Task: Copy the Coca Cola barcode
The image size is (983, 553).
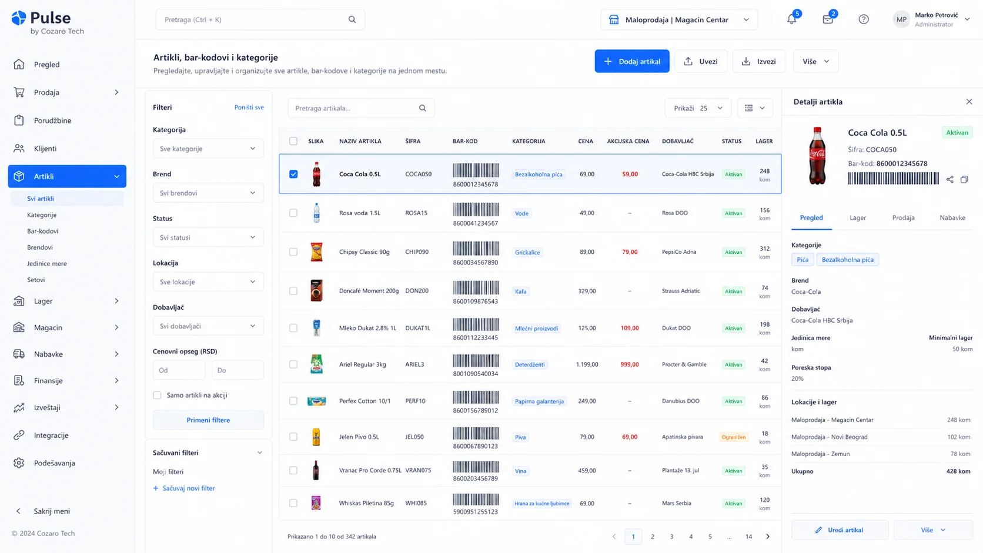Action: pyautogui.click(x=964, y=179)
